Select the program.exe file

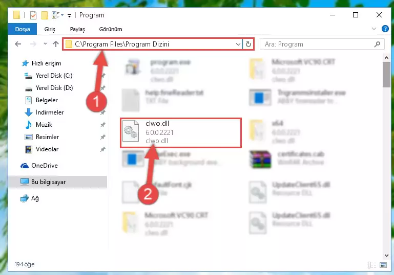point(158,71)
